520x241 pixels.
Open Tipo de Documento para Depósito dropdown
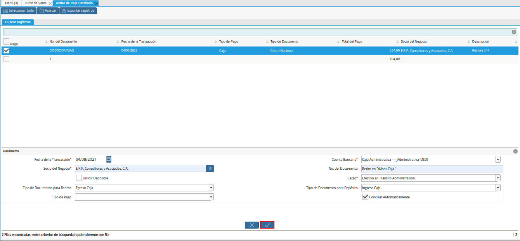(498, 188)
